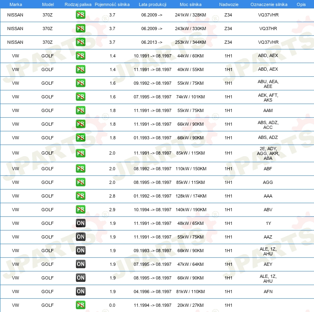The image size is (314, 312).
Task: Click petrol icon in ABU, AEA, AEE row
Action: (x=80, y=83)
